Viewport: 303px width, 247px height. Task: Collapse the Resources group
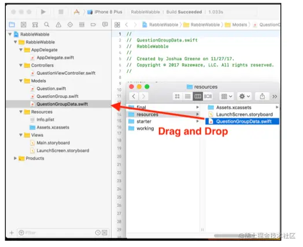pos(21,112)
